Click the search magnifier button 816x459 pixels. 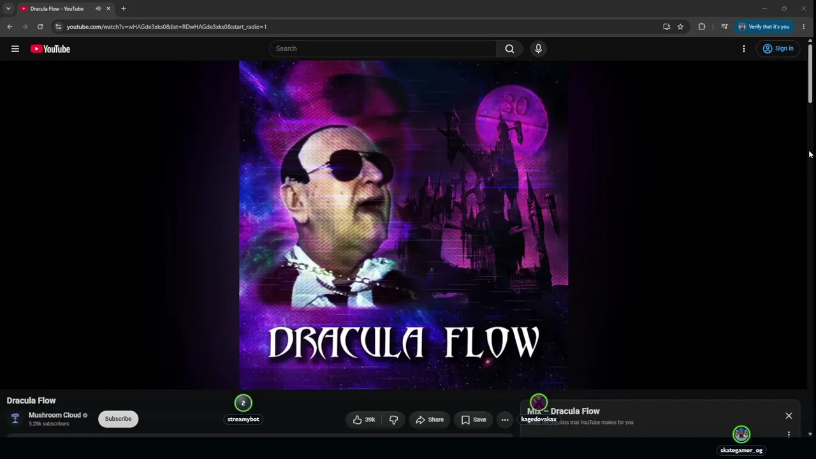[x=509, y=48]
